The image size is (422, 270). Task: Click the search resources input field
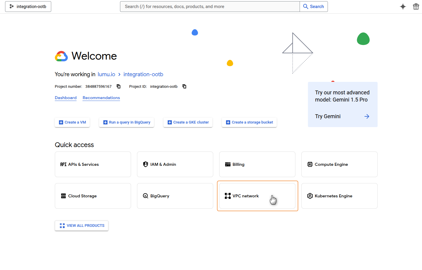tap(210, 7)
